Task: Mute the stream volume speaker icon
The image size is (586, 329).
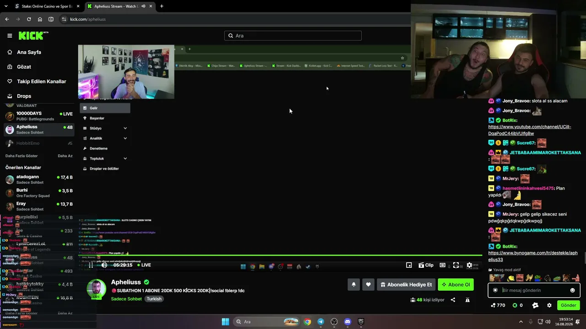Action: click(x=104, y=265)
